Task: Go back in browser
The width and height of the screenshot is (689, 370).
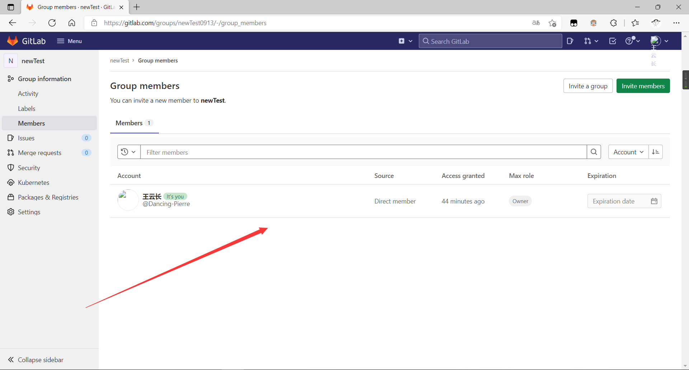Action: point(13,23)
